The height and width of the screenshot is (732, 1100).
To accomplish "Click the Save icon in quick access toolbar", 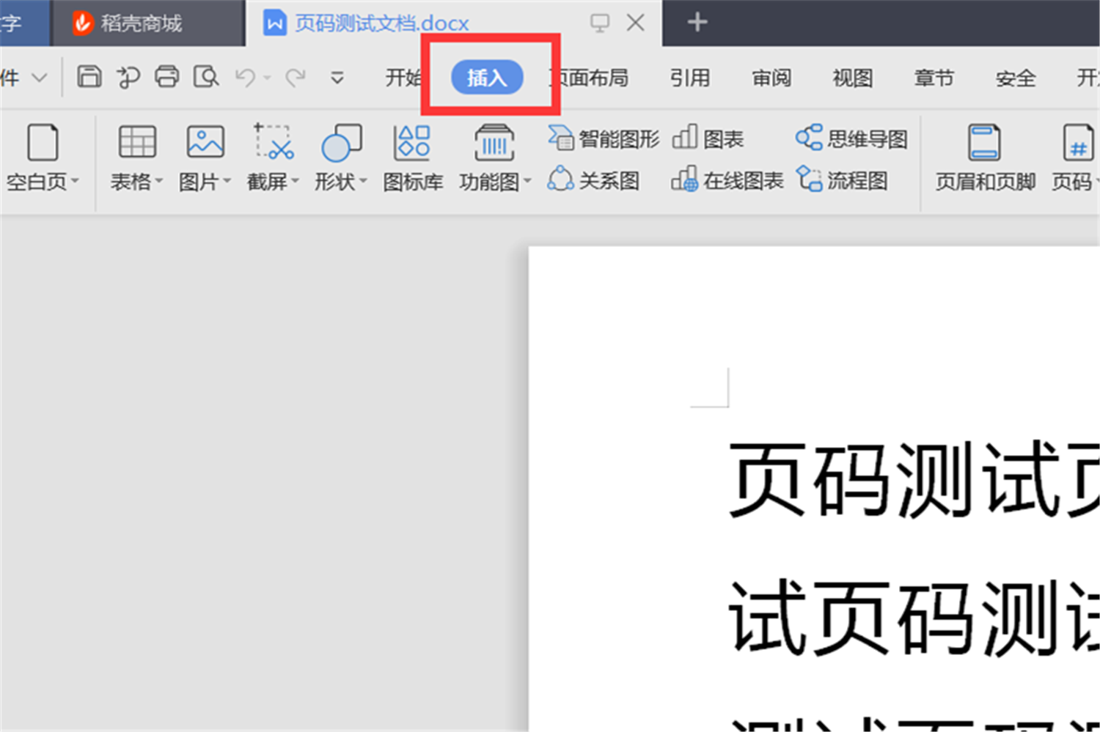I will pos(89,76).
